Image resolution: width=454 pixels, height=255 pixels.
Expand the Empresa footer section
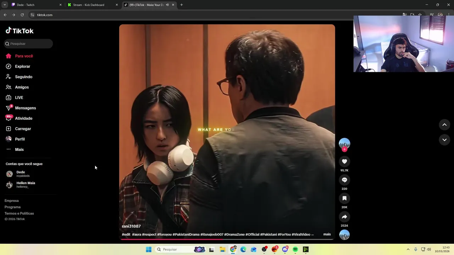tap(12, 201)
